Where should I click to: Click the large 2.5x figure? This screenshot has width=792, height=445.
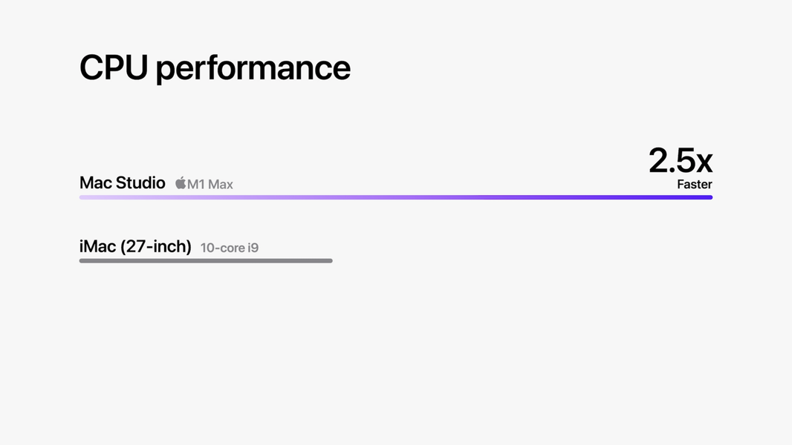pyautogui.click(x=680, y=160)
